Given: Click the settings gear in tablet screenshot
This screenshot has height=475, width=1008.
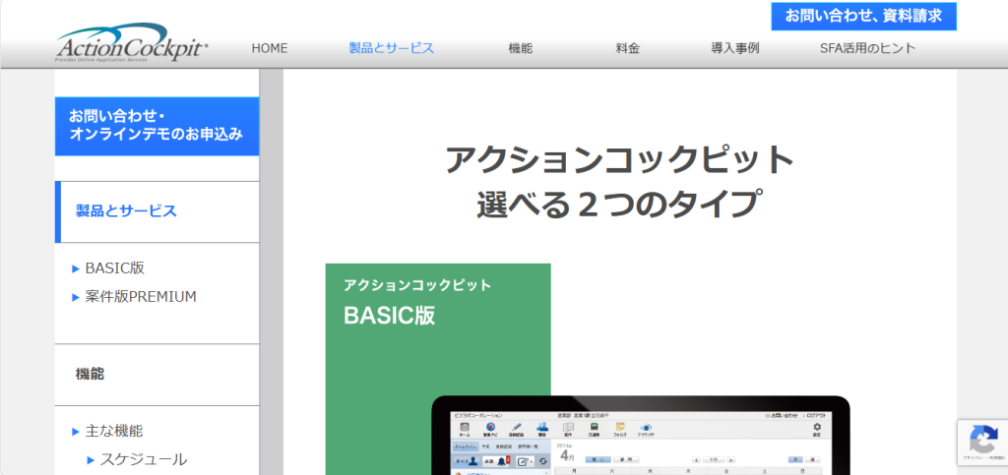Looking at the screenshot, I should pyautogui.click(x=817, y=428).
